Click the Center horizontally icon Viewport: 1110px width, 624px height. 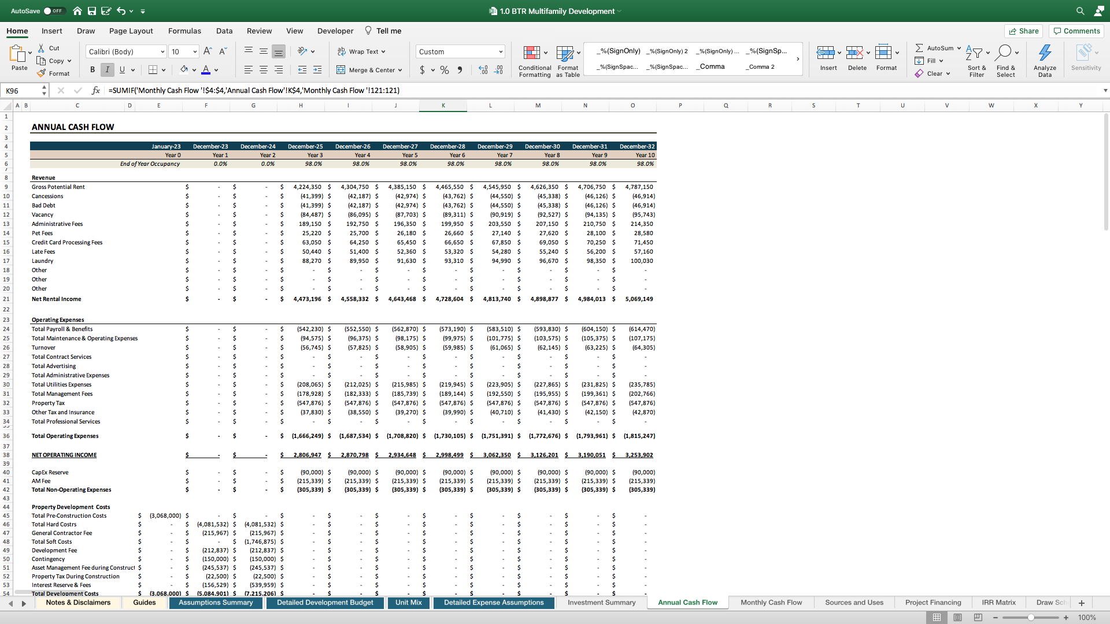264,70
